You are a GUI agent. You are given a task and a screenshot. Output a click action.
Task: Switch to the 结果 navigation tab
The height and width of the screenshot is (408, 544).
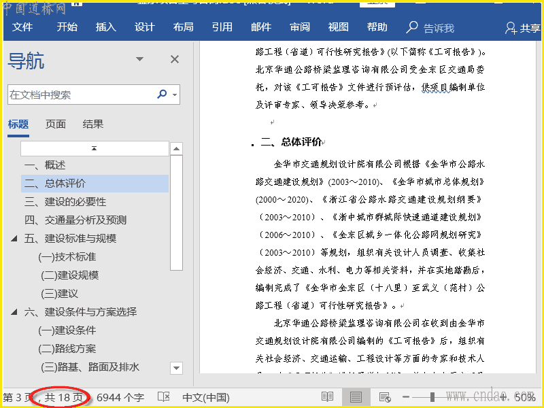point(93,124)
